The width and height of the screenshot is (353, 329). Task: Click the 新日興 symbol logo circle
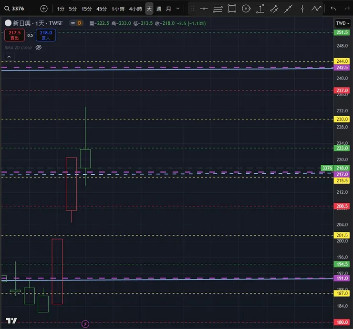8,23
